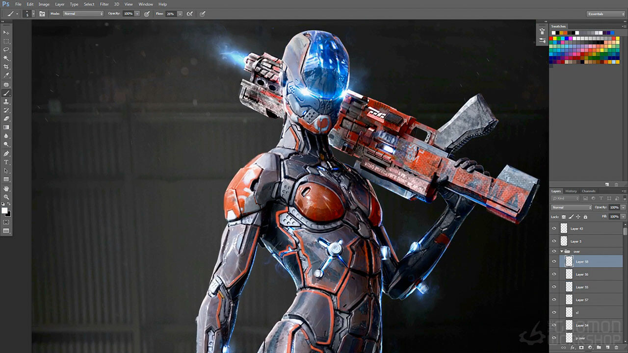The height and width of the screenshot is (353, 628).
Task: Open the layer blend mode dropdown
Action: tap(572, 207)
